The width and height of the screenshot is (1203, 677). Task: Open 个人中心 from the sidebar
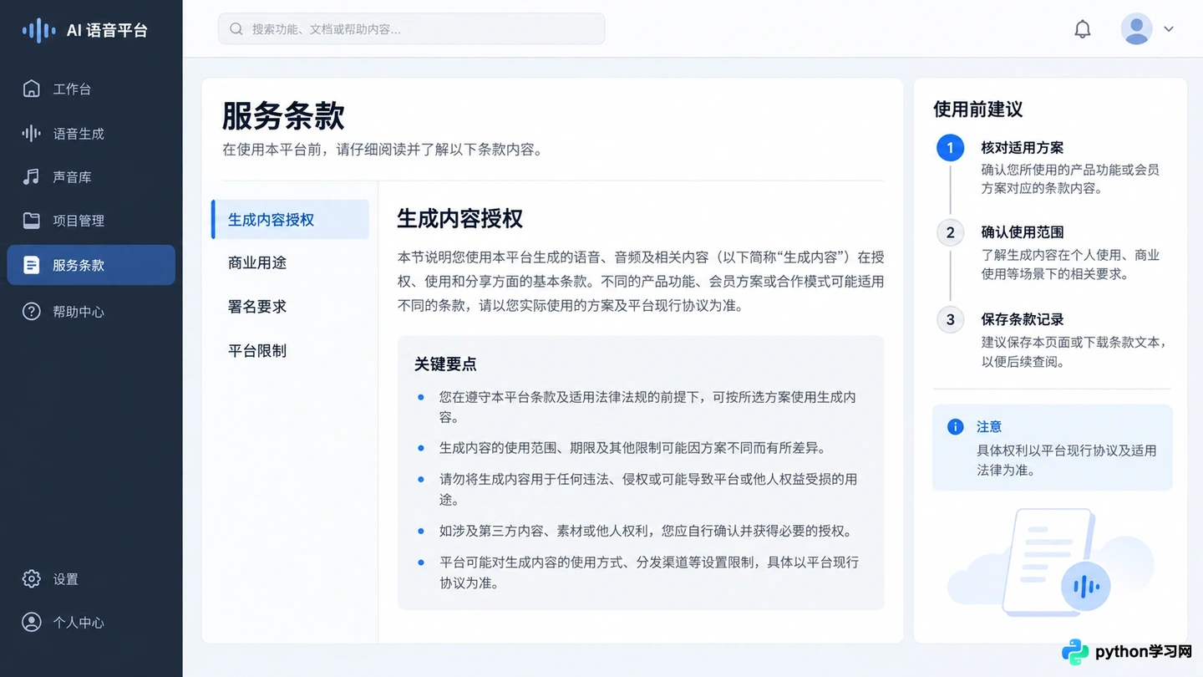(x=91, y=622)
